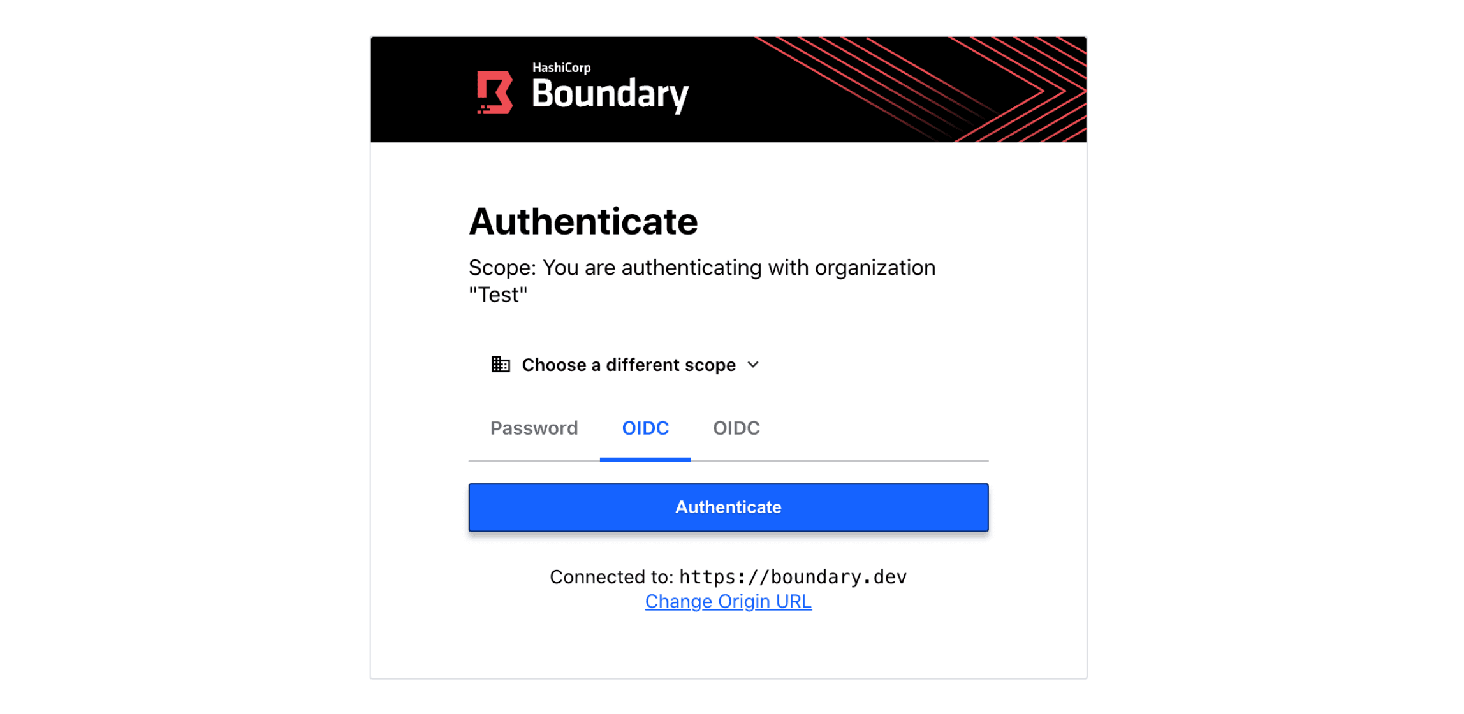Click the large Authenticate heading

point(583,222)
